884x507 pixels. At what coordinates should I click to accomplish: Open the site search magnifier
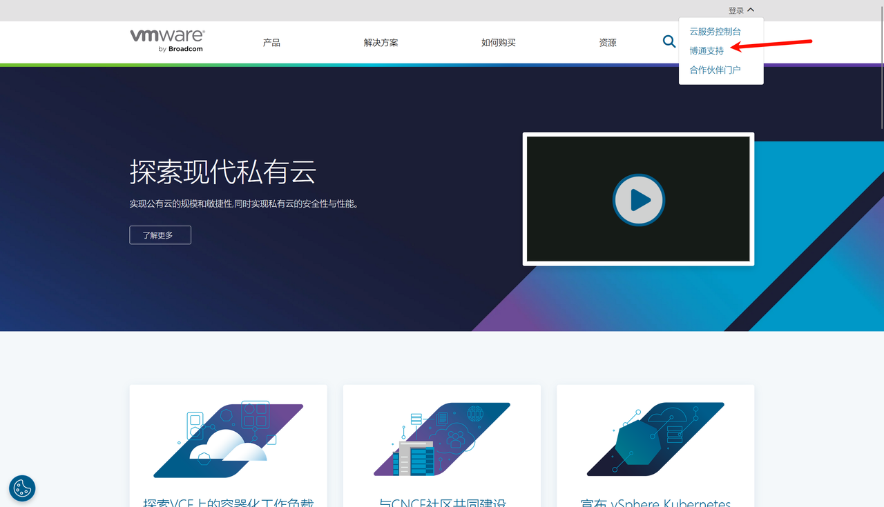pos(669,41)
